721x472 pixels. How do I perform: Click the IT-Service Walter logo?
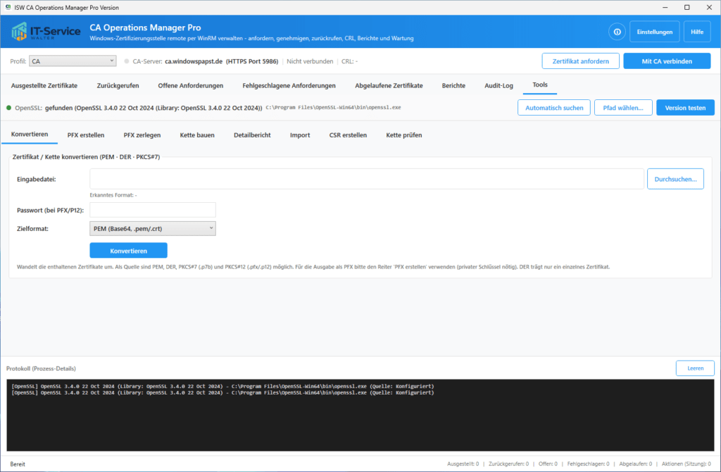[46, 32]
